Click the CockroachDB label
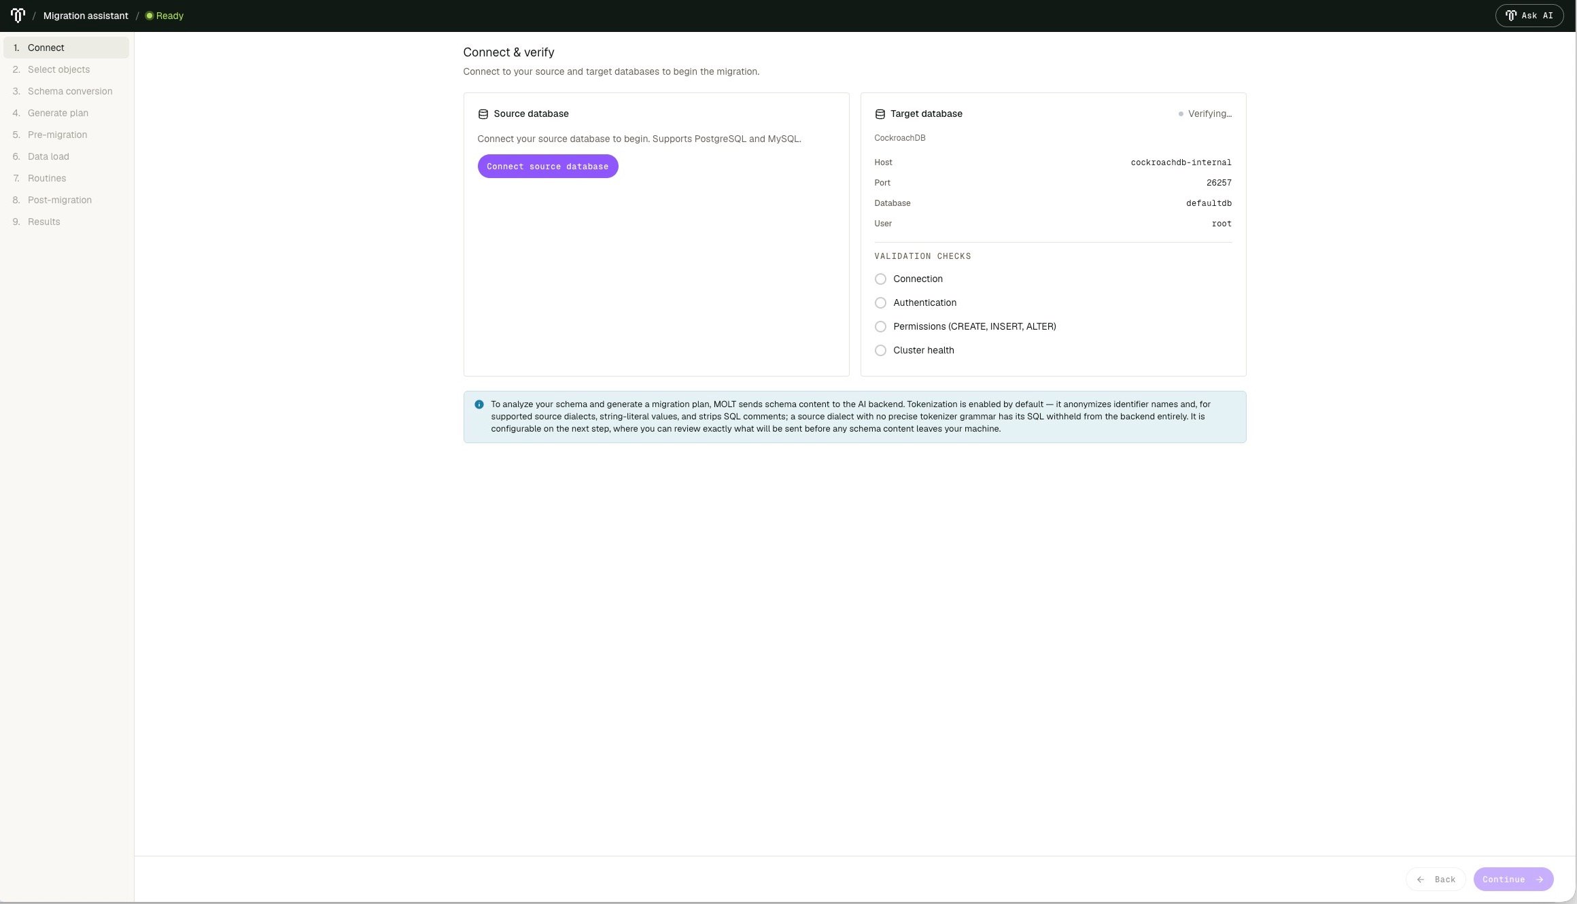 point(899,138)
